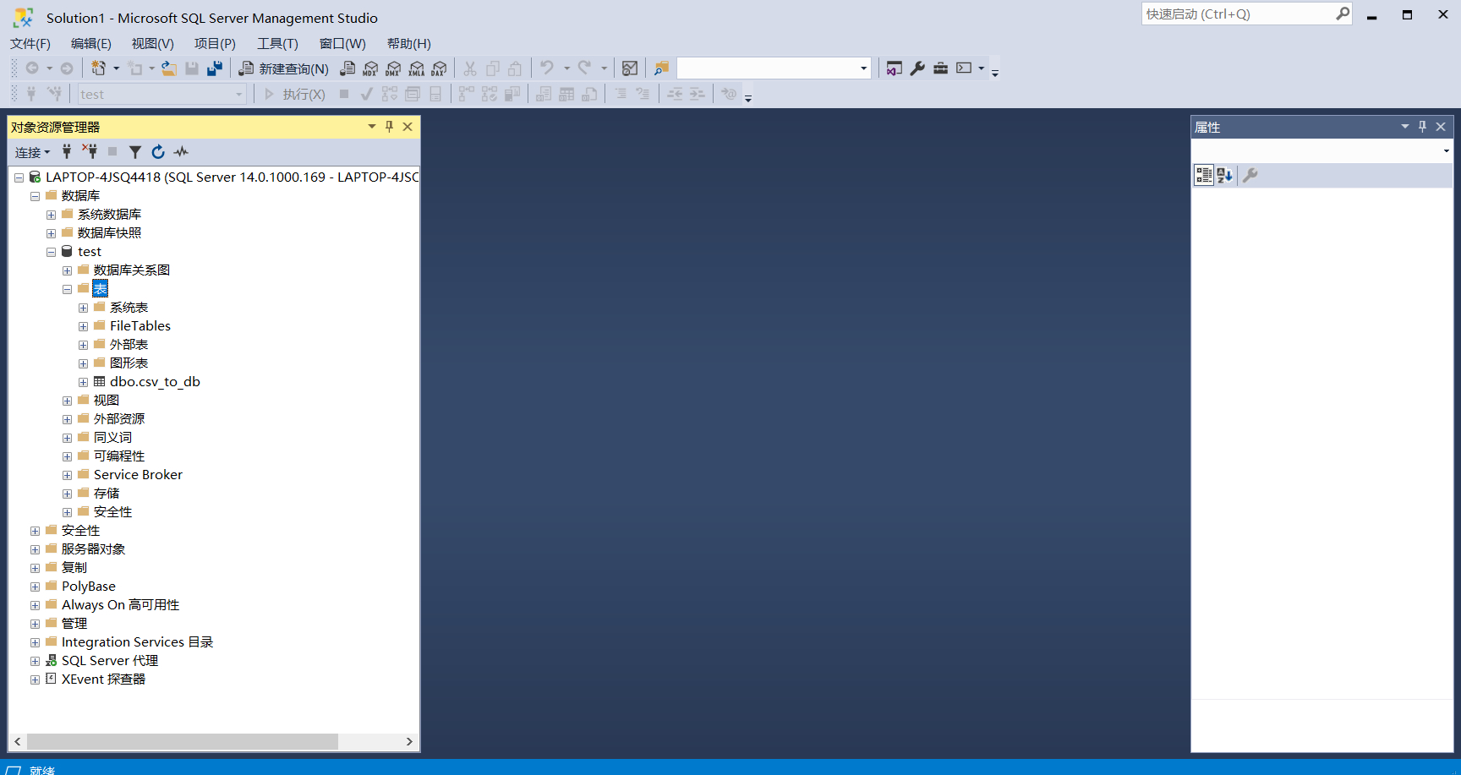
Task: Click the filter funnel icon in Object Explorer
Action: tap(134, 152)
